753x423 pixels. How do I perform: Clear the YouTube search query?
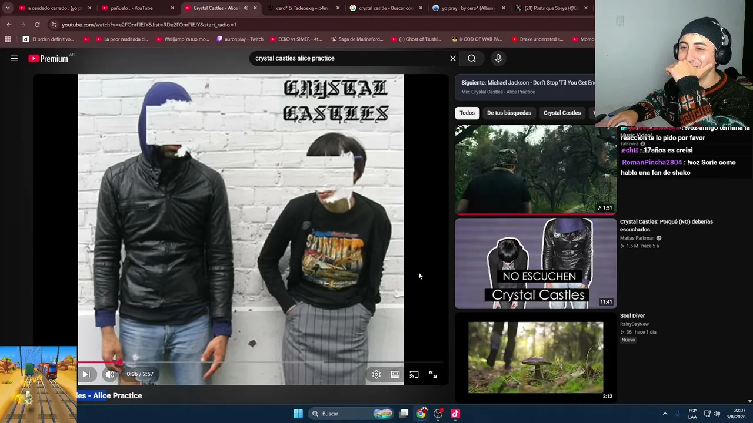click(x=453, y=58)
